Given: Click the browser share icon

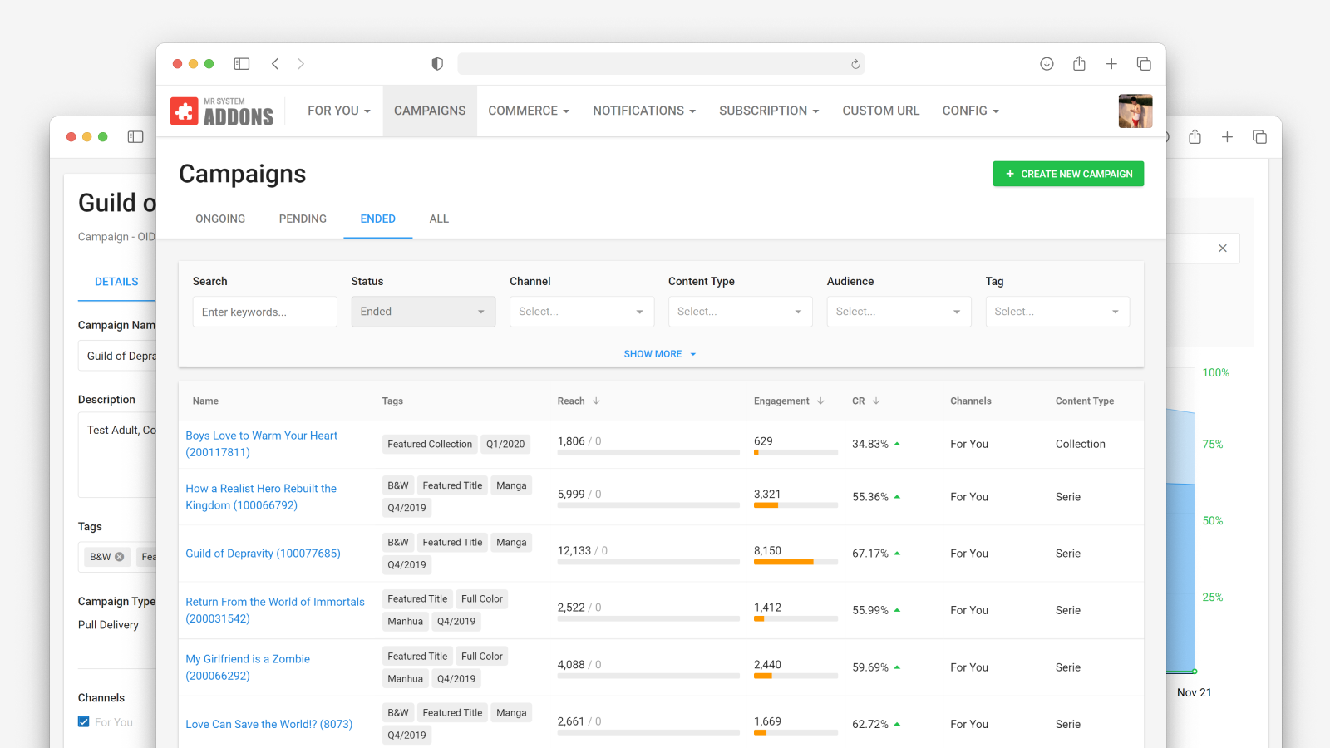Looking at the screenshot, I should [x=1079, y=64].
